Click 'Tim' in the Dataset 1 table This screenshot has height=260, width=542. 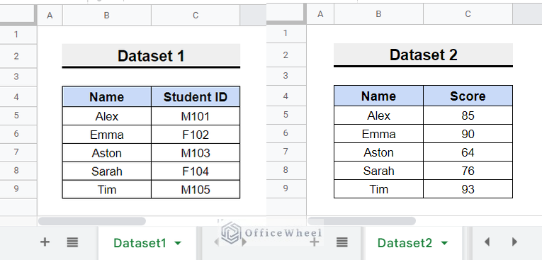pos(106,189)
